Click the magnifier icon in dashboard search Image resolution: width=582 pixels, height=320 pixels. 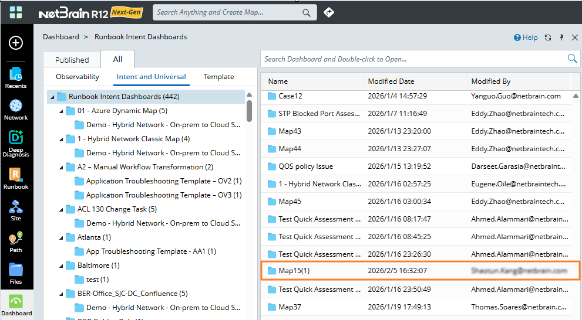coord(571,59)
